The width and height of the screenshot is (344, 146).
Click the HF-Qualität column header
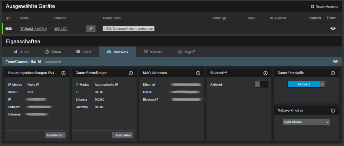click(x=278, y=18)
